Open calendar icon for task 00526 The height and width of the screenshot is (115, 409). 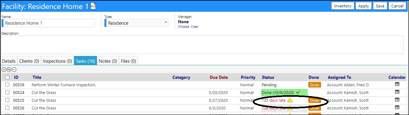[397, 108]
